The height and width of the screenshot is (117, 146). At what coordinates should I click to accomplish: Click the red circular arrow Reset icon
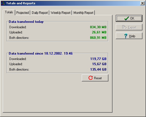pyautogui.click(x=90, y=78)
